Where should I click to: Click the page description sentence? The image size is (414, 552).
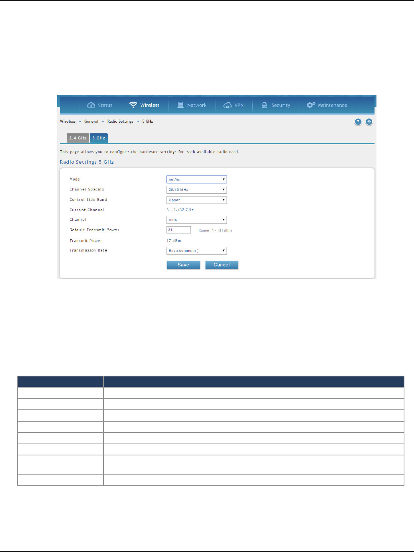[x=150, y=152]
